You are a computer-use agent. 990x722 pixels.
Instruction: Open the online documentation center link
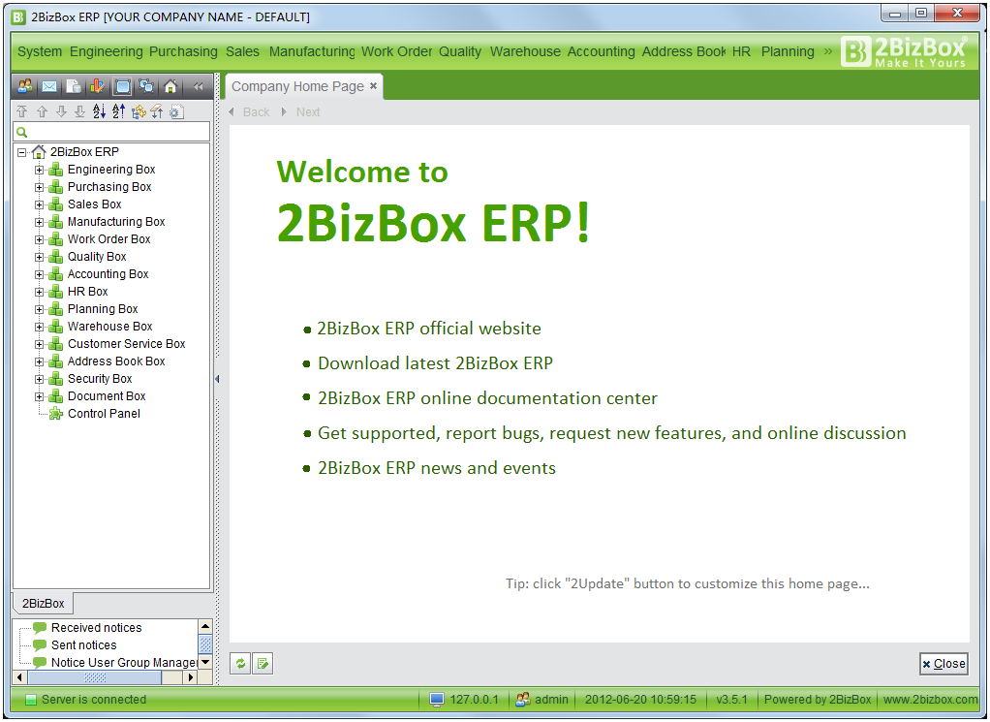click(487, 398)
